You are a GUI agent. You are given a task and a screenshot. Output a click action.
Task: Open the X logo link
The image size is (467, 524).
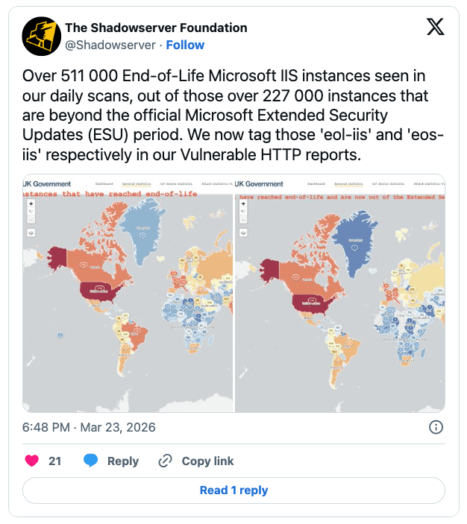(435, 28)
